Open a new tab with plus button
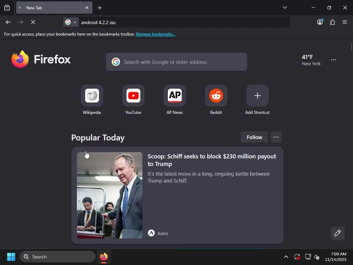The width and height of the screenshot is (353, 265). pos(100,8)
